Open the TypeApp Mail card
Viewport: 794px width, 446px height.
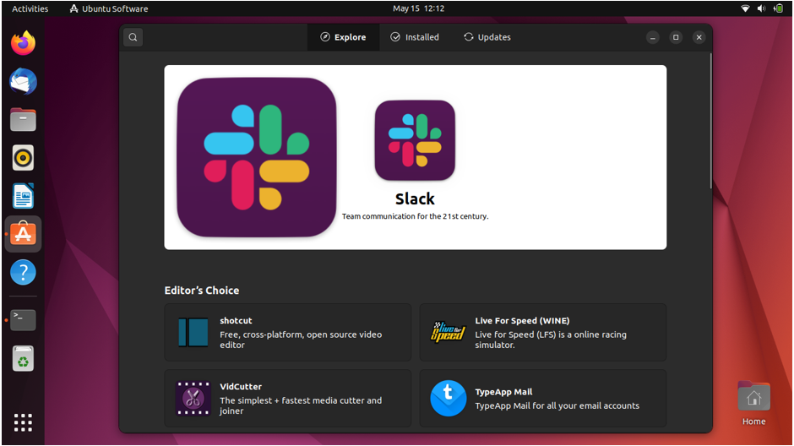(543, 399)
